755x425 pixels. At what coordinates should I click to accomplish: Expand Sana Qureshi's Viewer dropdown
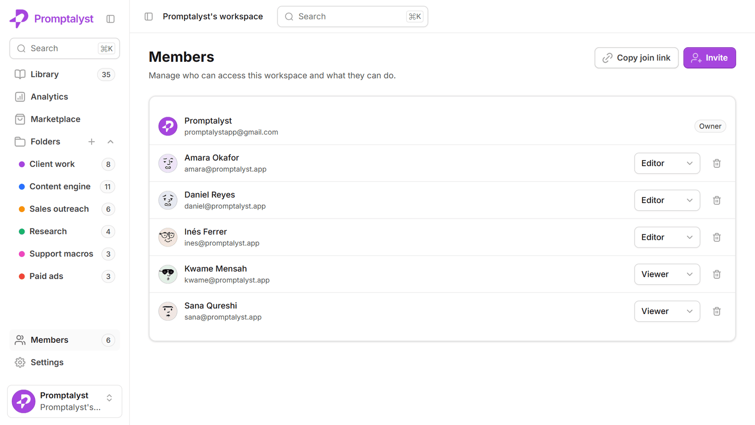tap(667, 311)
